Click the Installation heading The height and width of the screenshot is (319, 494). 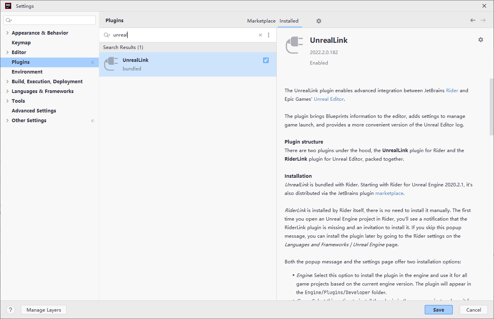pos(298,176)
